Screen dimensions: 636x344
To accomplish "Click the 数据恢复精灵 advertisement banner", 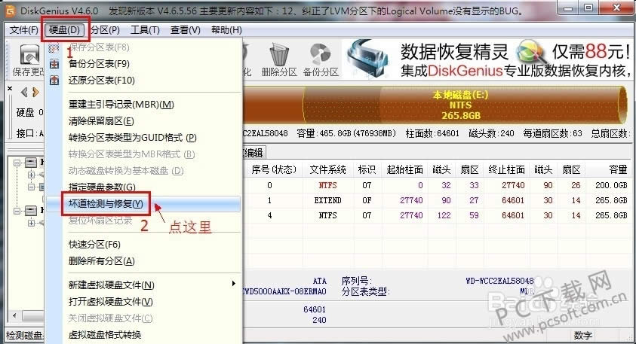I will (x=489, y=59).
